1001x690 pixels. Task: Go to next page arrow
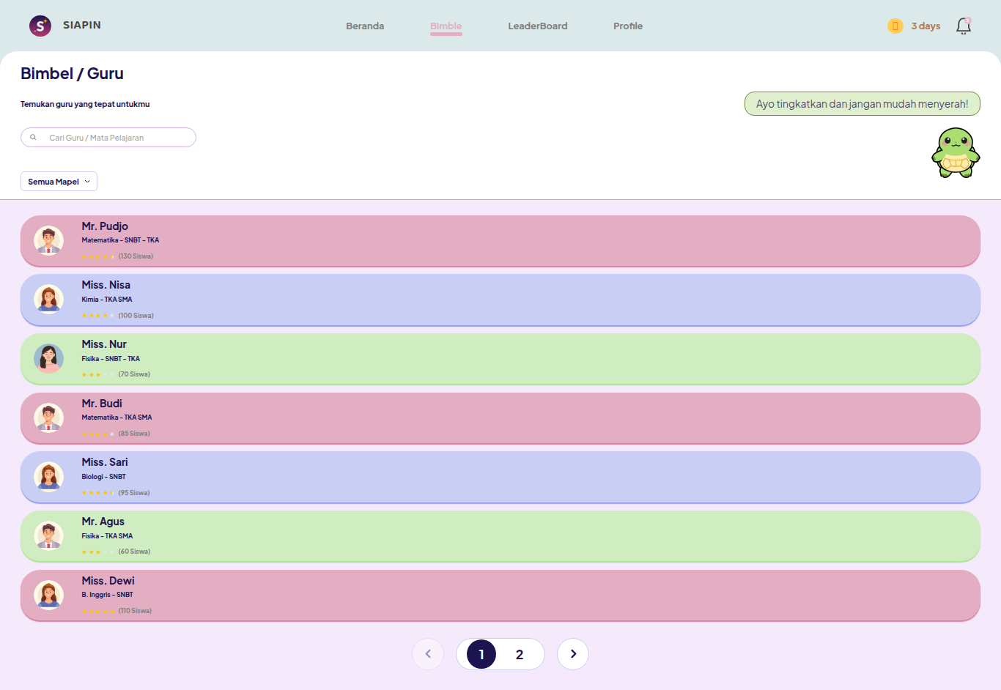click(573, 654)
